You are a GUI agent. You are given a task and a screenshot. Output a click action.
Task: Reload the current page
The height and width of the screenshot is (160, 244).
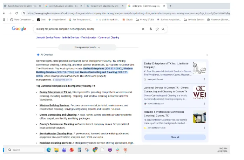(x=16, y=13)
